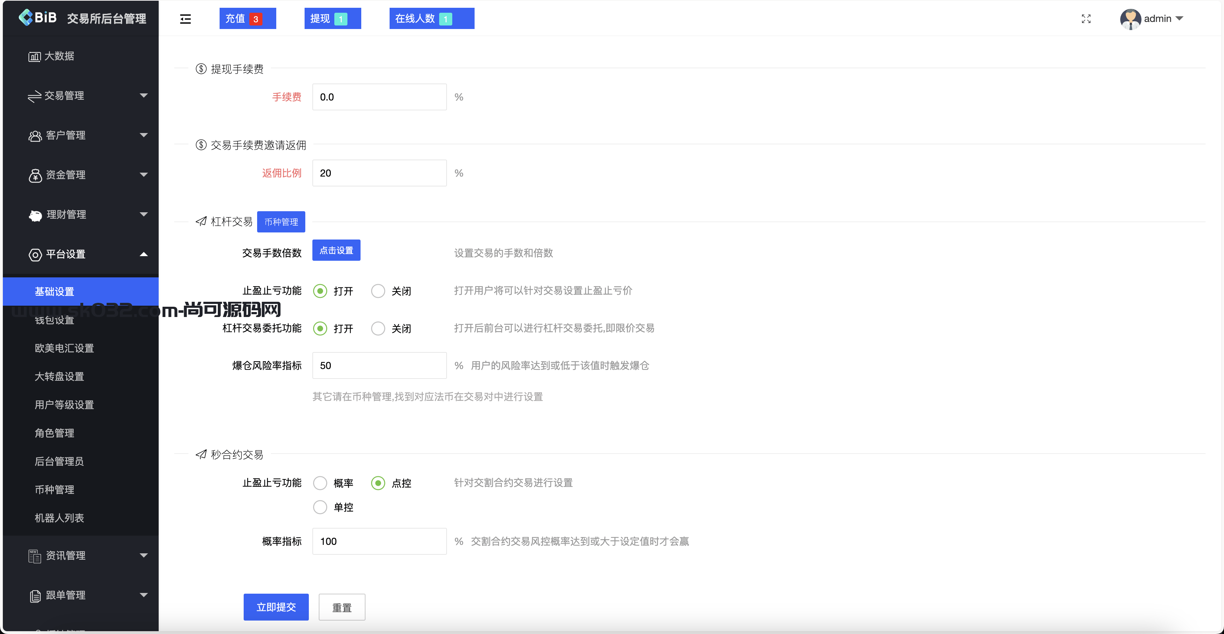1224x634 pixels.
Task: Open 币种管理 in the sidebar submenu
Action: coord(81,490)
